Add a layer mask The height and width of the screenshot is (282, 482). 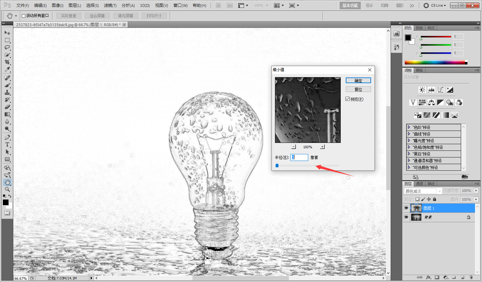point(437,277)
